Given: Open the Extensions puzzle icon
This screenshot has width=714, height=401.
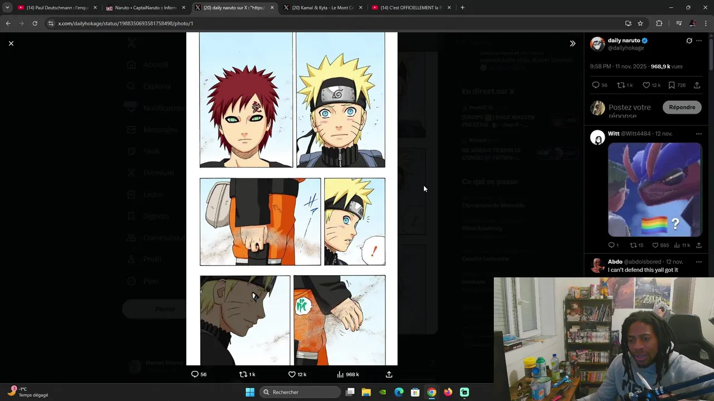Looking at the screenshot, I should click(659, 23).
